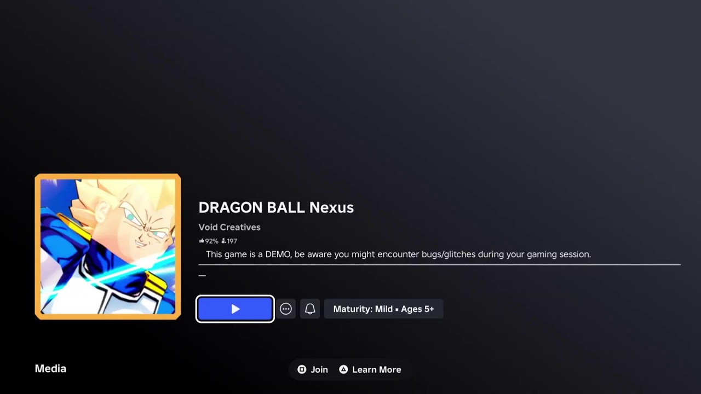Screen dimensions: 701x394
Task: Open the Void Creatives developer page
Action: [229, 227]
